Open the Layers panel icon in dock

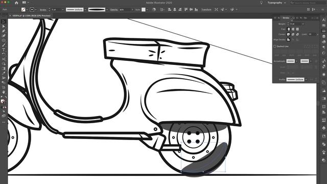click(323, 36)
